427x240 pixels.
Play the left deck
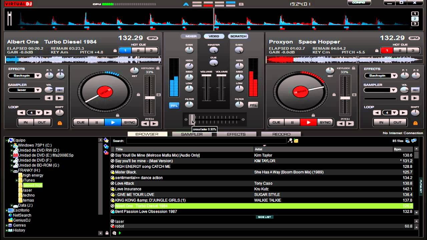coord(113,122)
